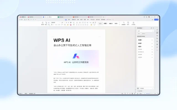Open the zoom percentage dropdown in status bar
The height and width of the screenshot is (110, 177).
(x=141, y=94)
